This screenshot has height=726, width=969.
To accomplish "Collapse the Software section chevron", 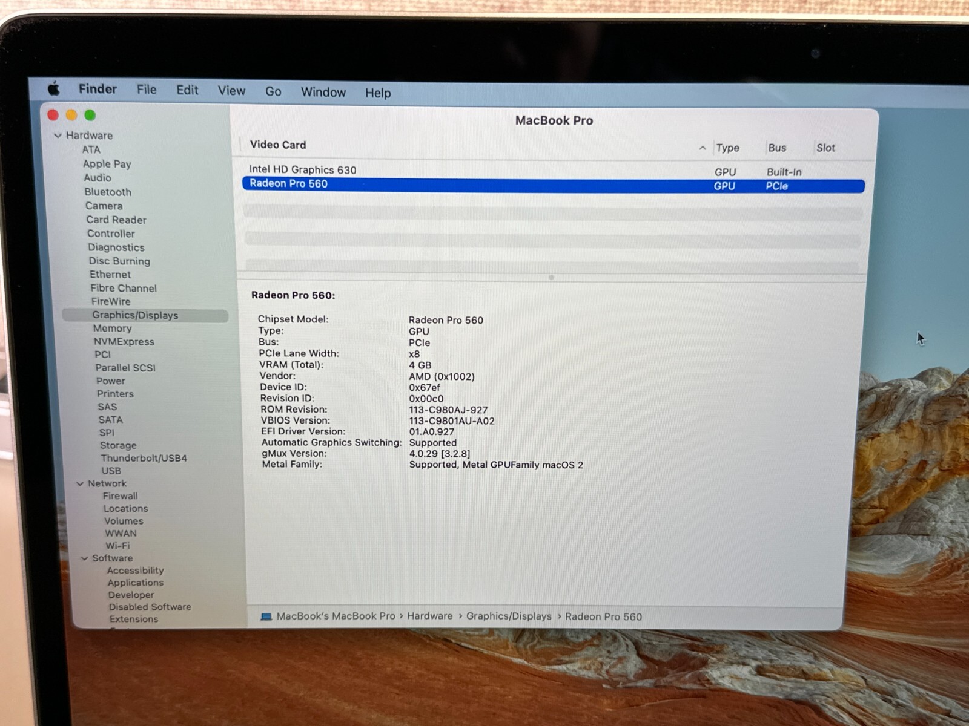I will (84, 558).
